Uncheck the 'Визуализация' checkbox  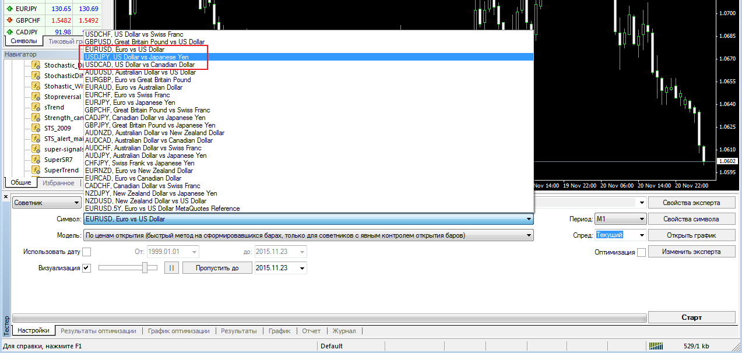tap(87, 268)
